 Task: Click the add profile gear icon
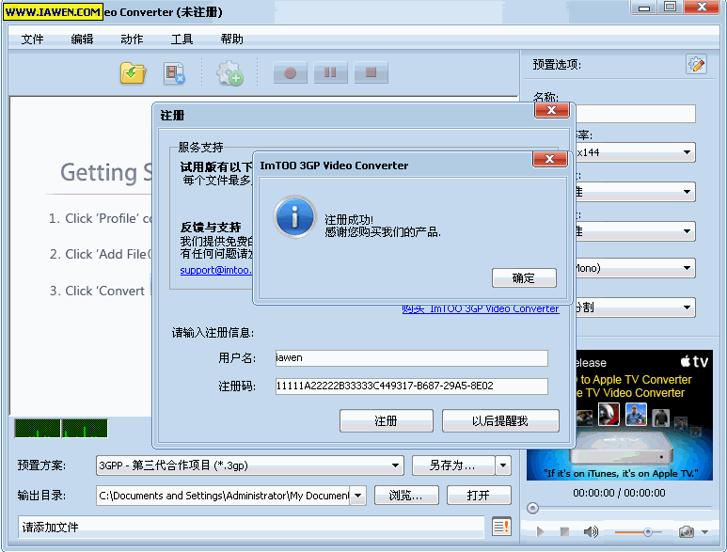point(229,73)
